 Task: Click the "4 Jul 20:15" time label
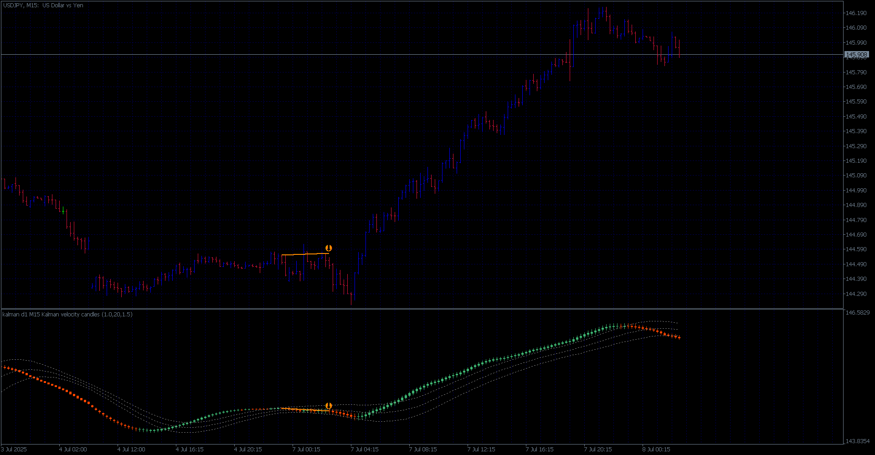248,450
